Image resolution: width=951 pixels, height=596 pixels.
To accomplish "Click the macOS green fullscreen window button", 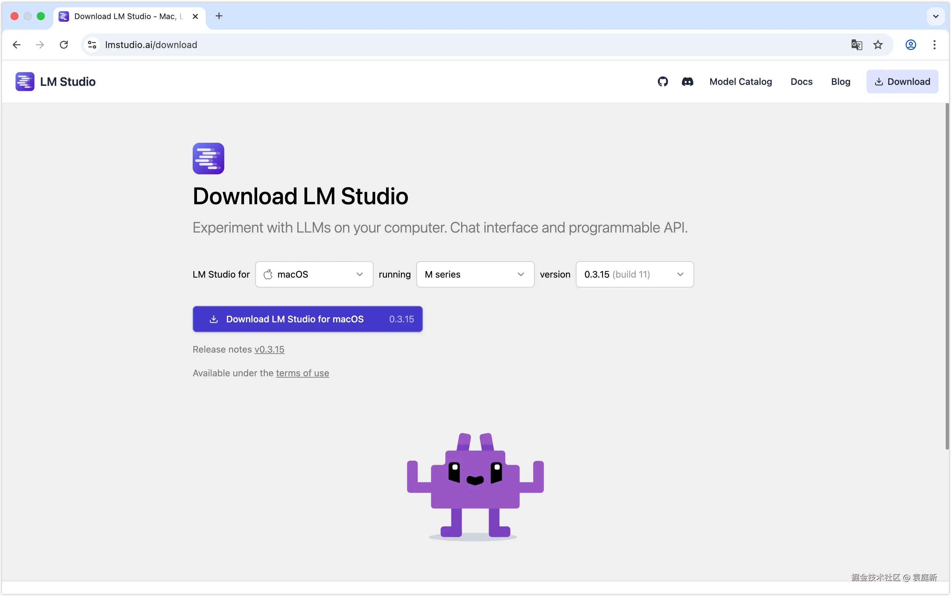I will pyautogui.click(x=40, y=16).
